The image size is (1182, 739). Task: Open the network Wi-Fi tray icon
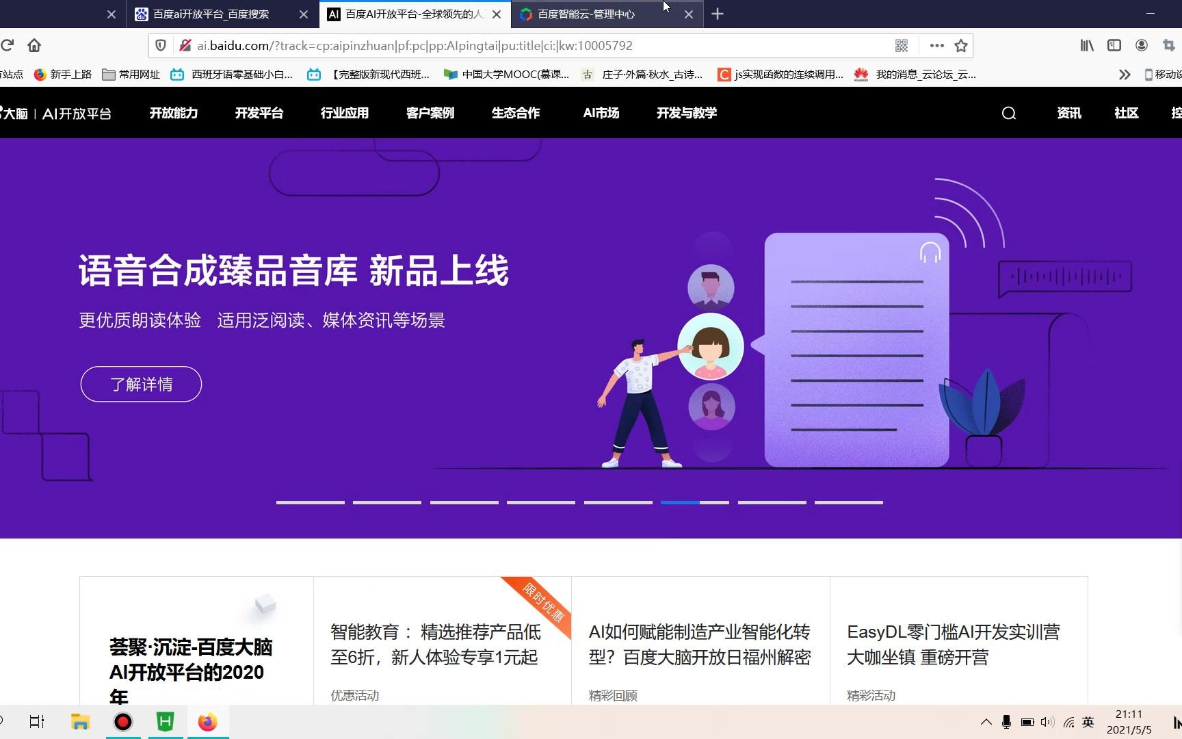click(x=1069, y=722)
